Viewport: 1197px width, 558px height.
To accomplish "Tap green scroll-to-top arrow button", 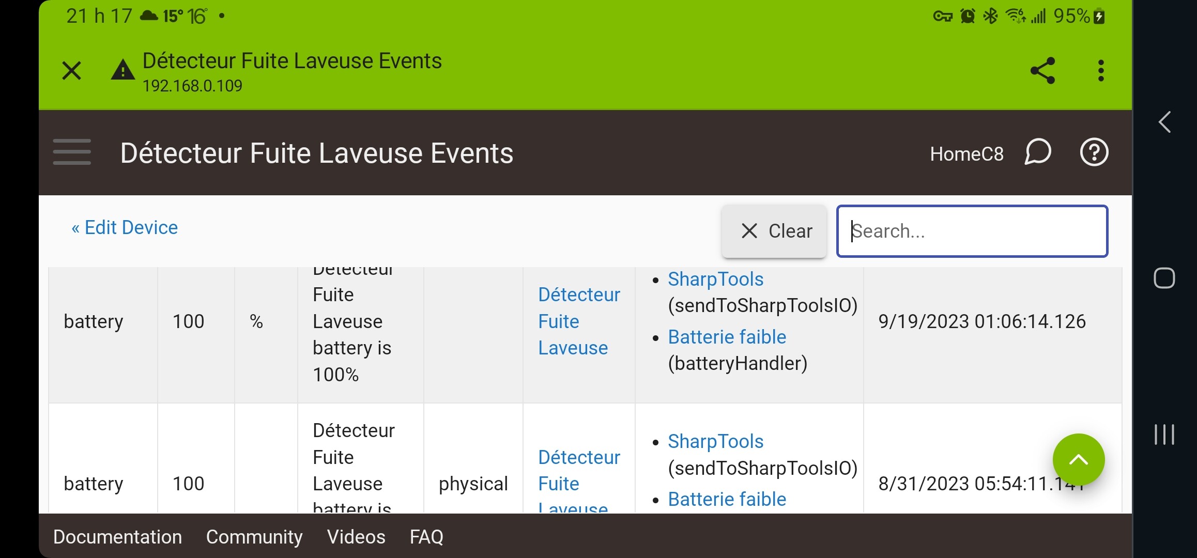I will tap(1078, 459).
